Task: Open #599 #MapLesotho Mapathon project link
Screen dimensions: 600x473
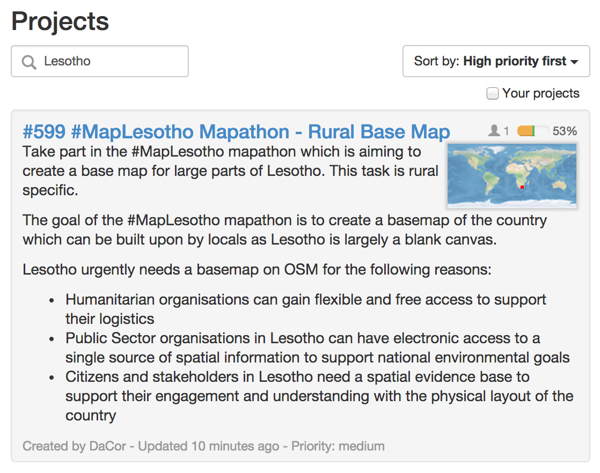Action: (x=236, y=132)
